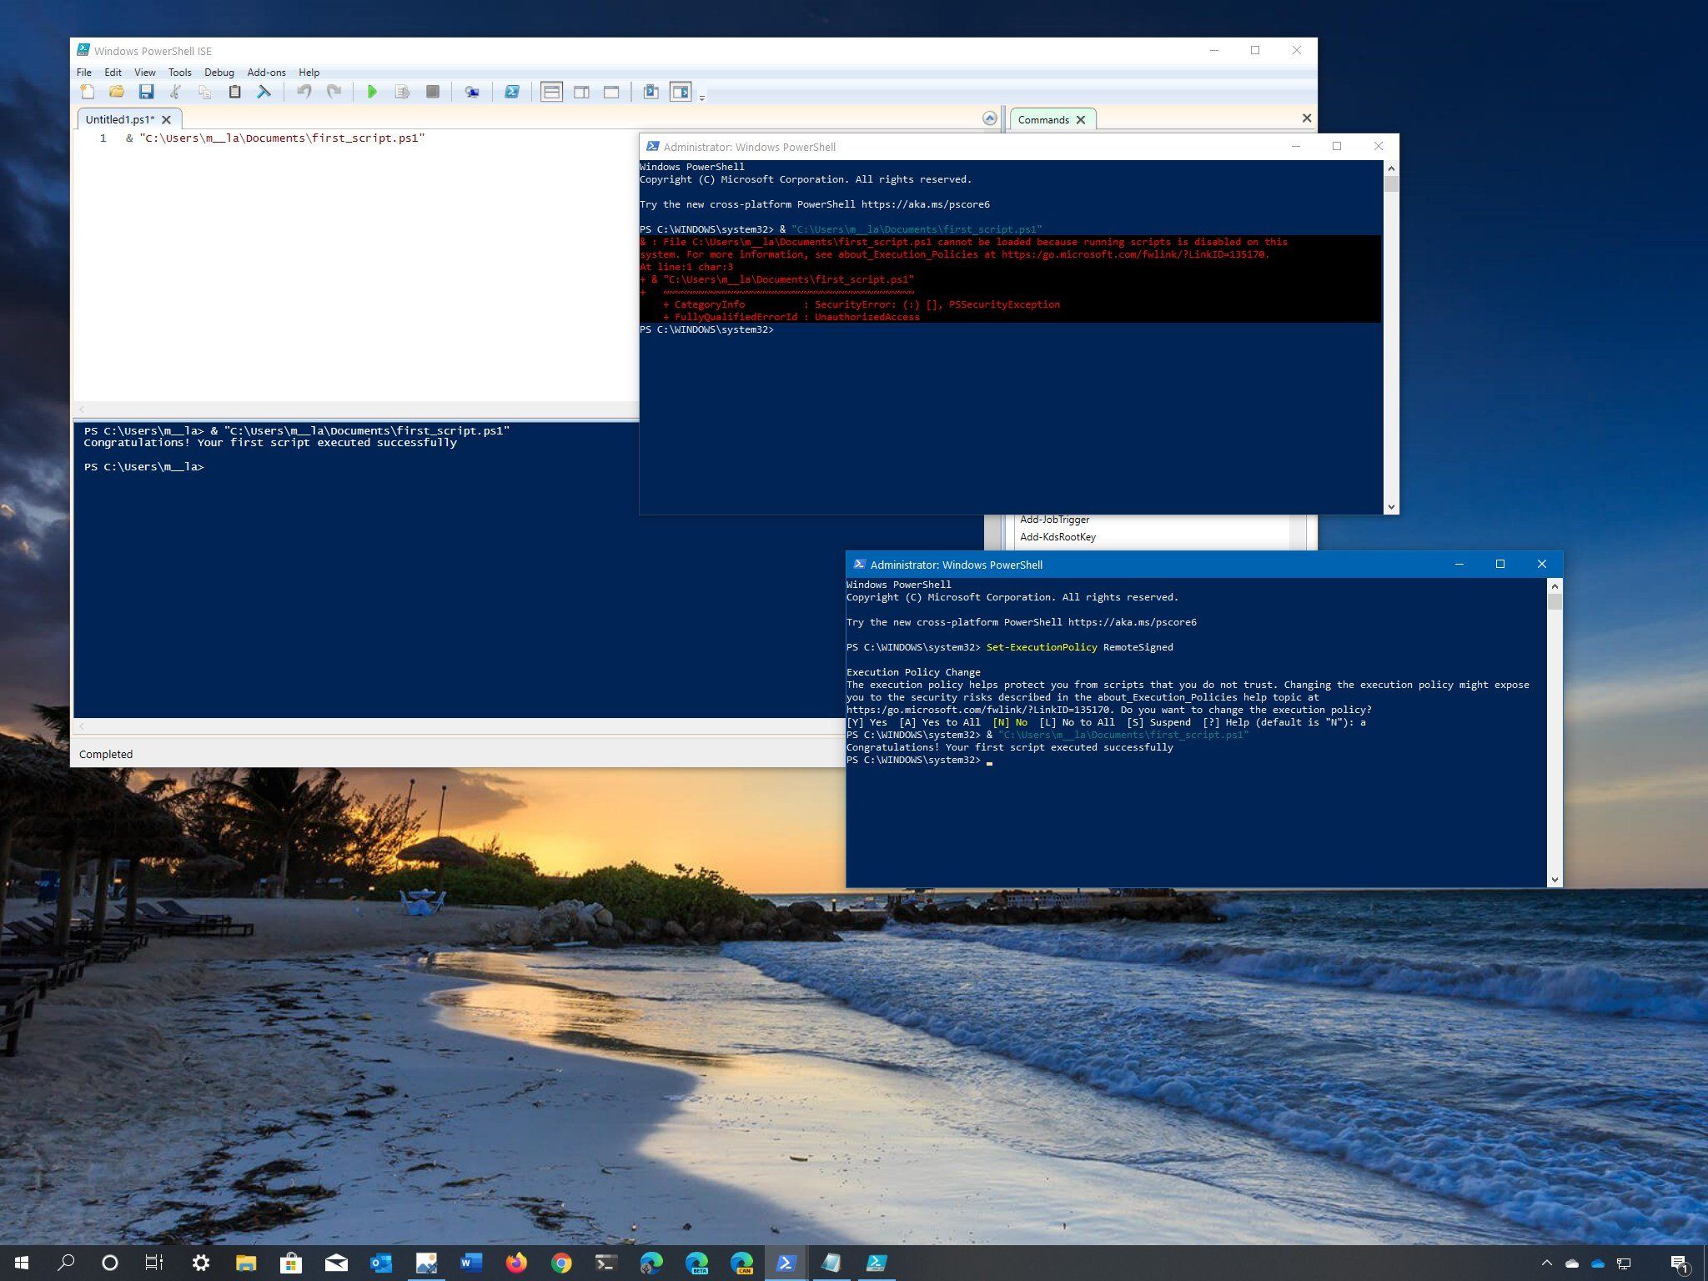Select Add-JobTrigger in the Commands list
Image resolution: width=1708 pixels, height=1281 pixels.
coord(1056,519)
